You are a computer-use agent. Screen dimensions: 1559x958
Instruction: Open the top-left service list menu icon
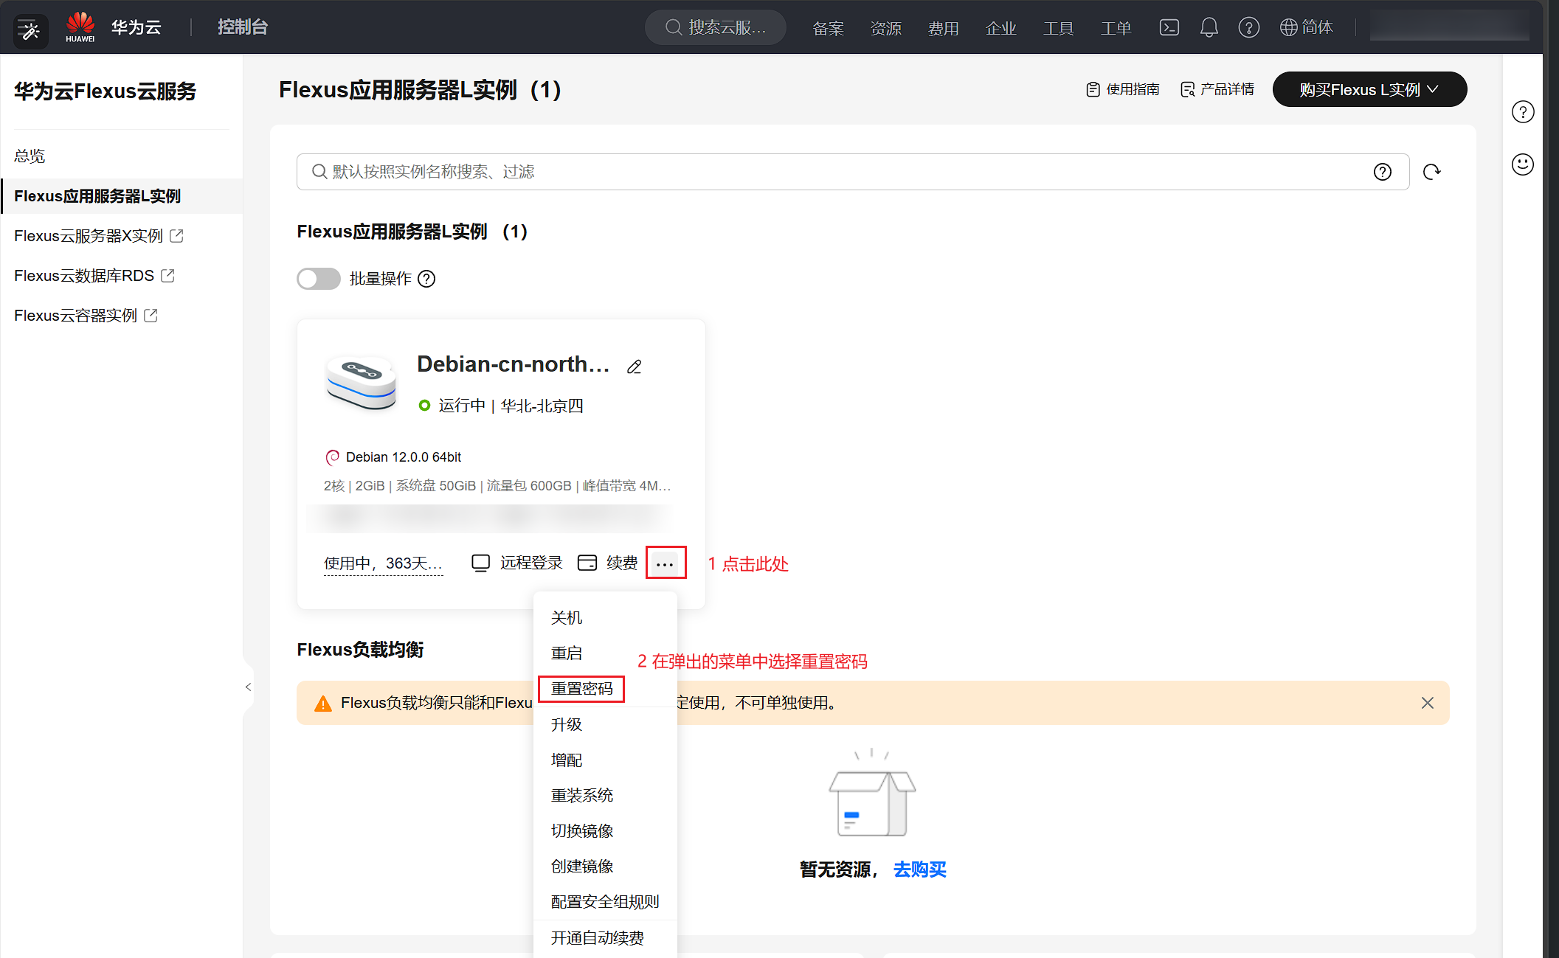(x=30, y=30)
